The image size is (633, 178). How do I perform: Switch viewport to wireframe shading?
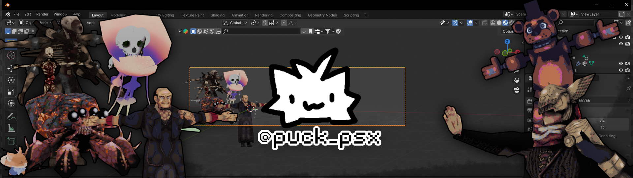tap(493, 23)
